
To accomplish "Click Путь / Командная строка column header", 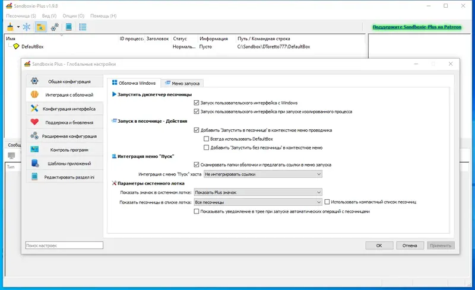I will click(x=264, y=39).
